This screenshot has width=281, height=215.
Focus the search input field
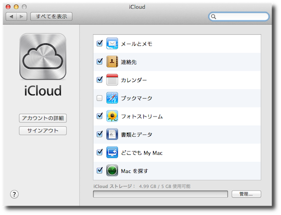(239, 17)
